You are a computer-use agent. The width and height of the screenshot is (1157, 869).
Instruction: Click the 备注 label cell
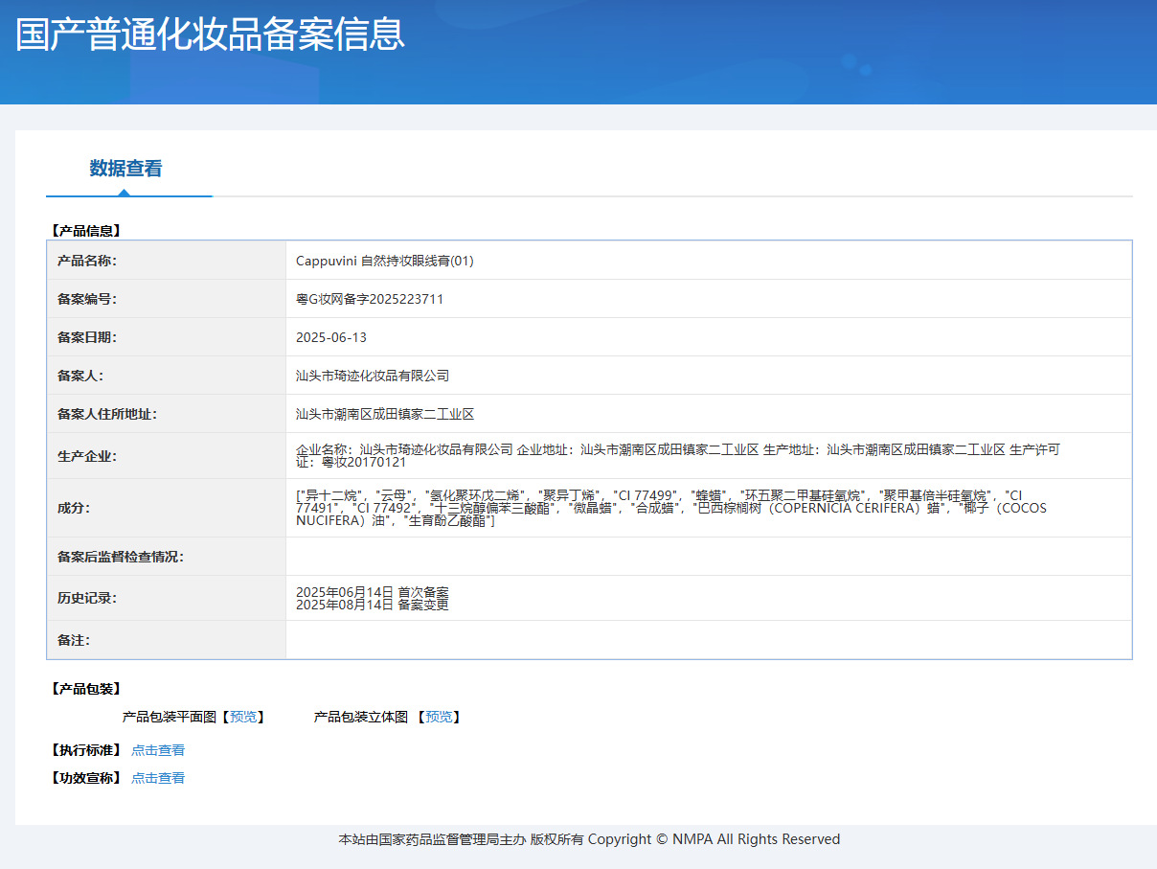(x=167, y=640)
